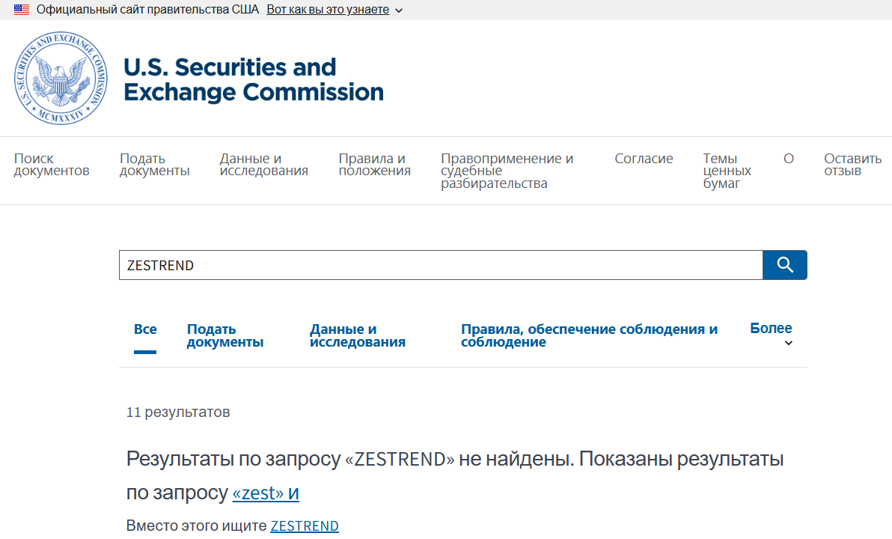Open the «Более» dropdown on the results tabs
The image size is (892, 539).
[771, 328]
